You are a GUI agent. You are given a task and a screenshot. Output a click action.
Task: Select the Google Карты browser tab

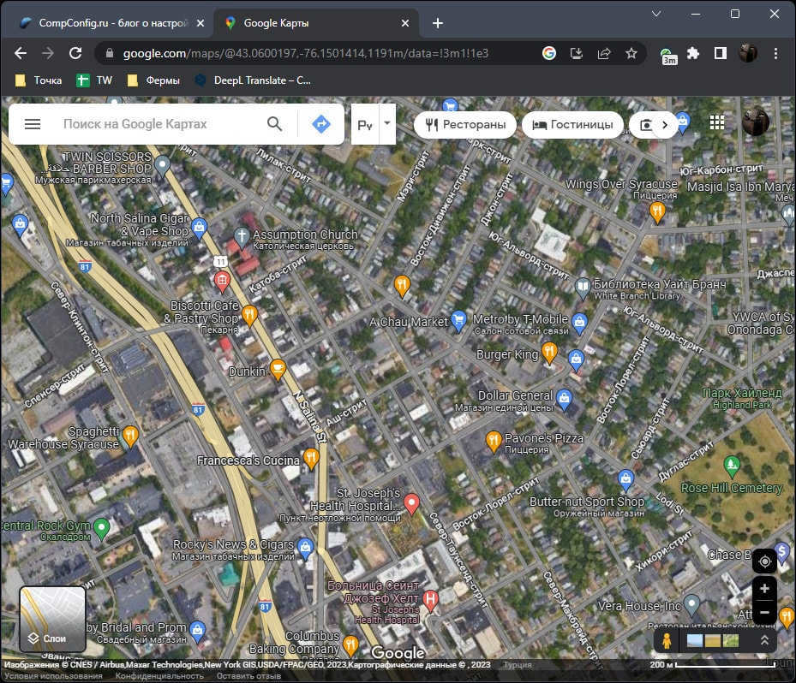(x=314, y=23)
